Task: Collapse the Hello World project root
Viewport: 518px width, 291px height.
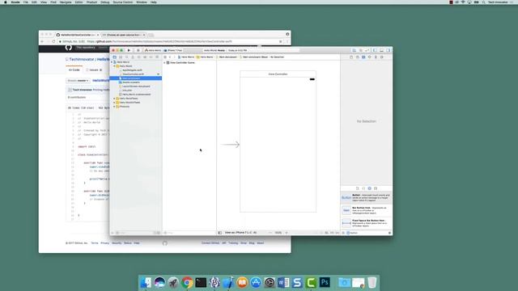Action: (x=112, y=62)
